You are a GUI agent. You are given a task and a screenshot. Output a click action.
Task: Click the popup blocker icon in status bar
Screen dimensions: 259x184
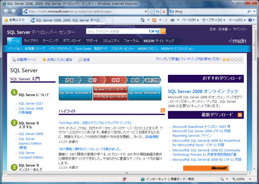125,179
